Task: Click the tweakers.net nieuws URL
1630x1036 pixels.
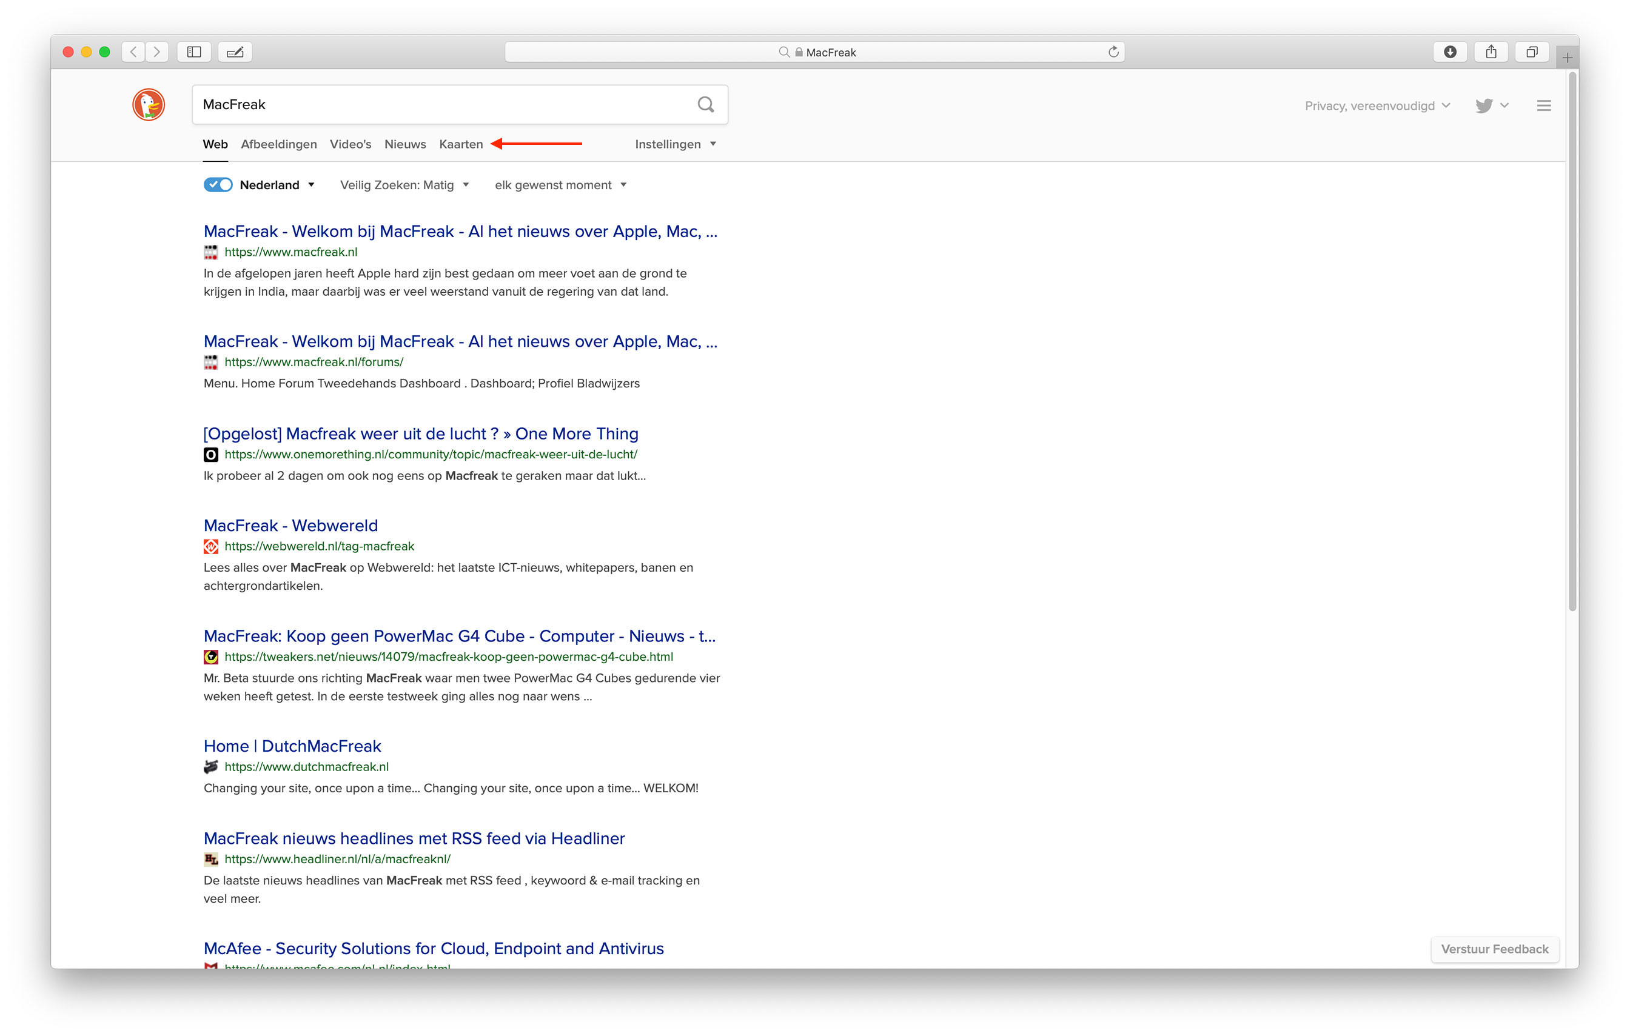Action: click(449, 657)
